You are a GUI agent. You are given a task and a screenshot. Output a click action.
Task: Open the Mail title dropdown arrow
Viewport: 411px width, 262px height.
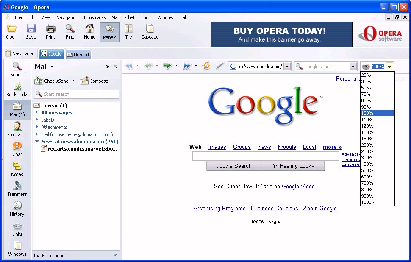pos(52,67)
